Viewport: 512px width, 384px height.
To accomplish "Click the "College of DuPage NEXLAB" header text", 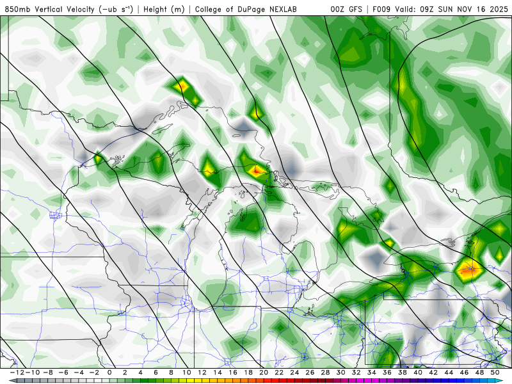I will [246, 10].
